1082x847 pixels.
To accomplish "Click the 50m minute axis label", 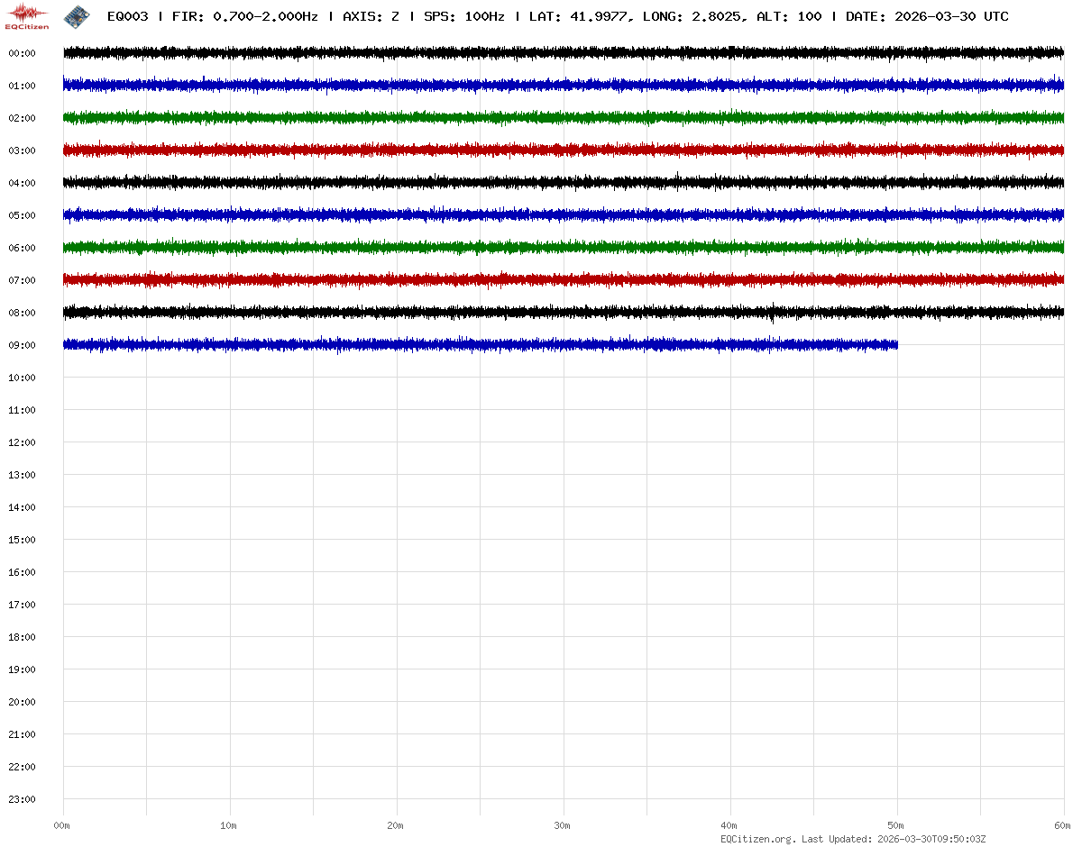I will (x=896, y=825).
